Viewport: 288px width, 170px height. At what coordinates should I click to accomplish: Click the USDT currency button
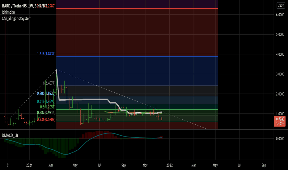click(x=281, y=6)
